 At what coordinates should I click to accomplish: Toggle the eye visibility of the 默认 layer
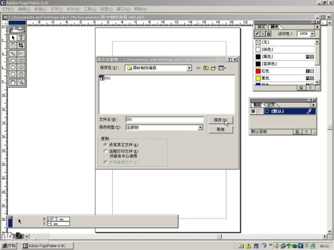[x=253, y=111]
